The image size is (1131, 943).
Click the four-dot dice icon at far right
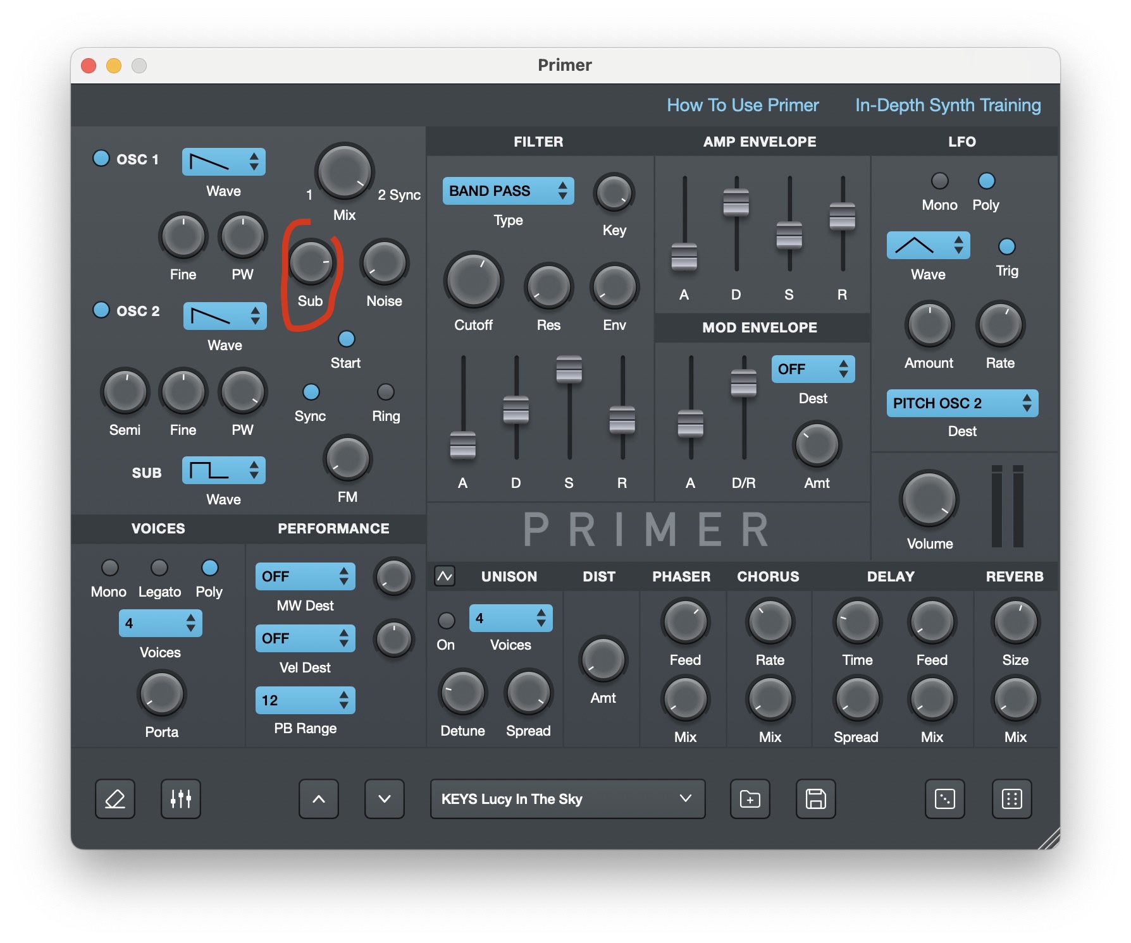click(1012, 799)
